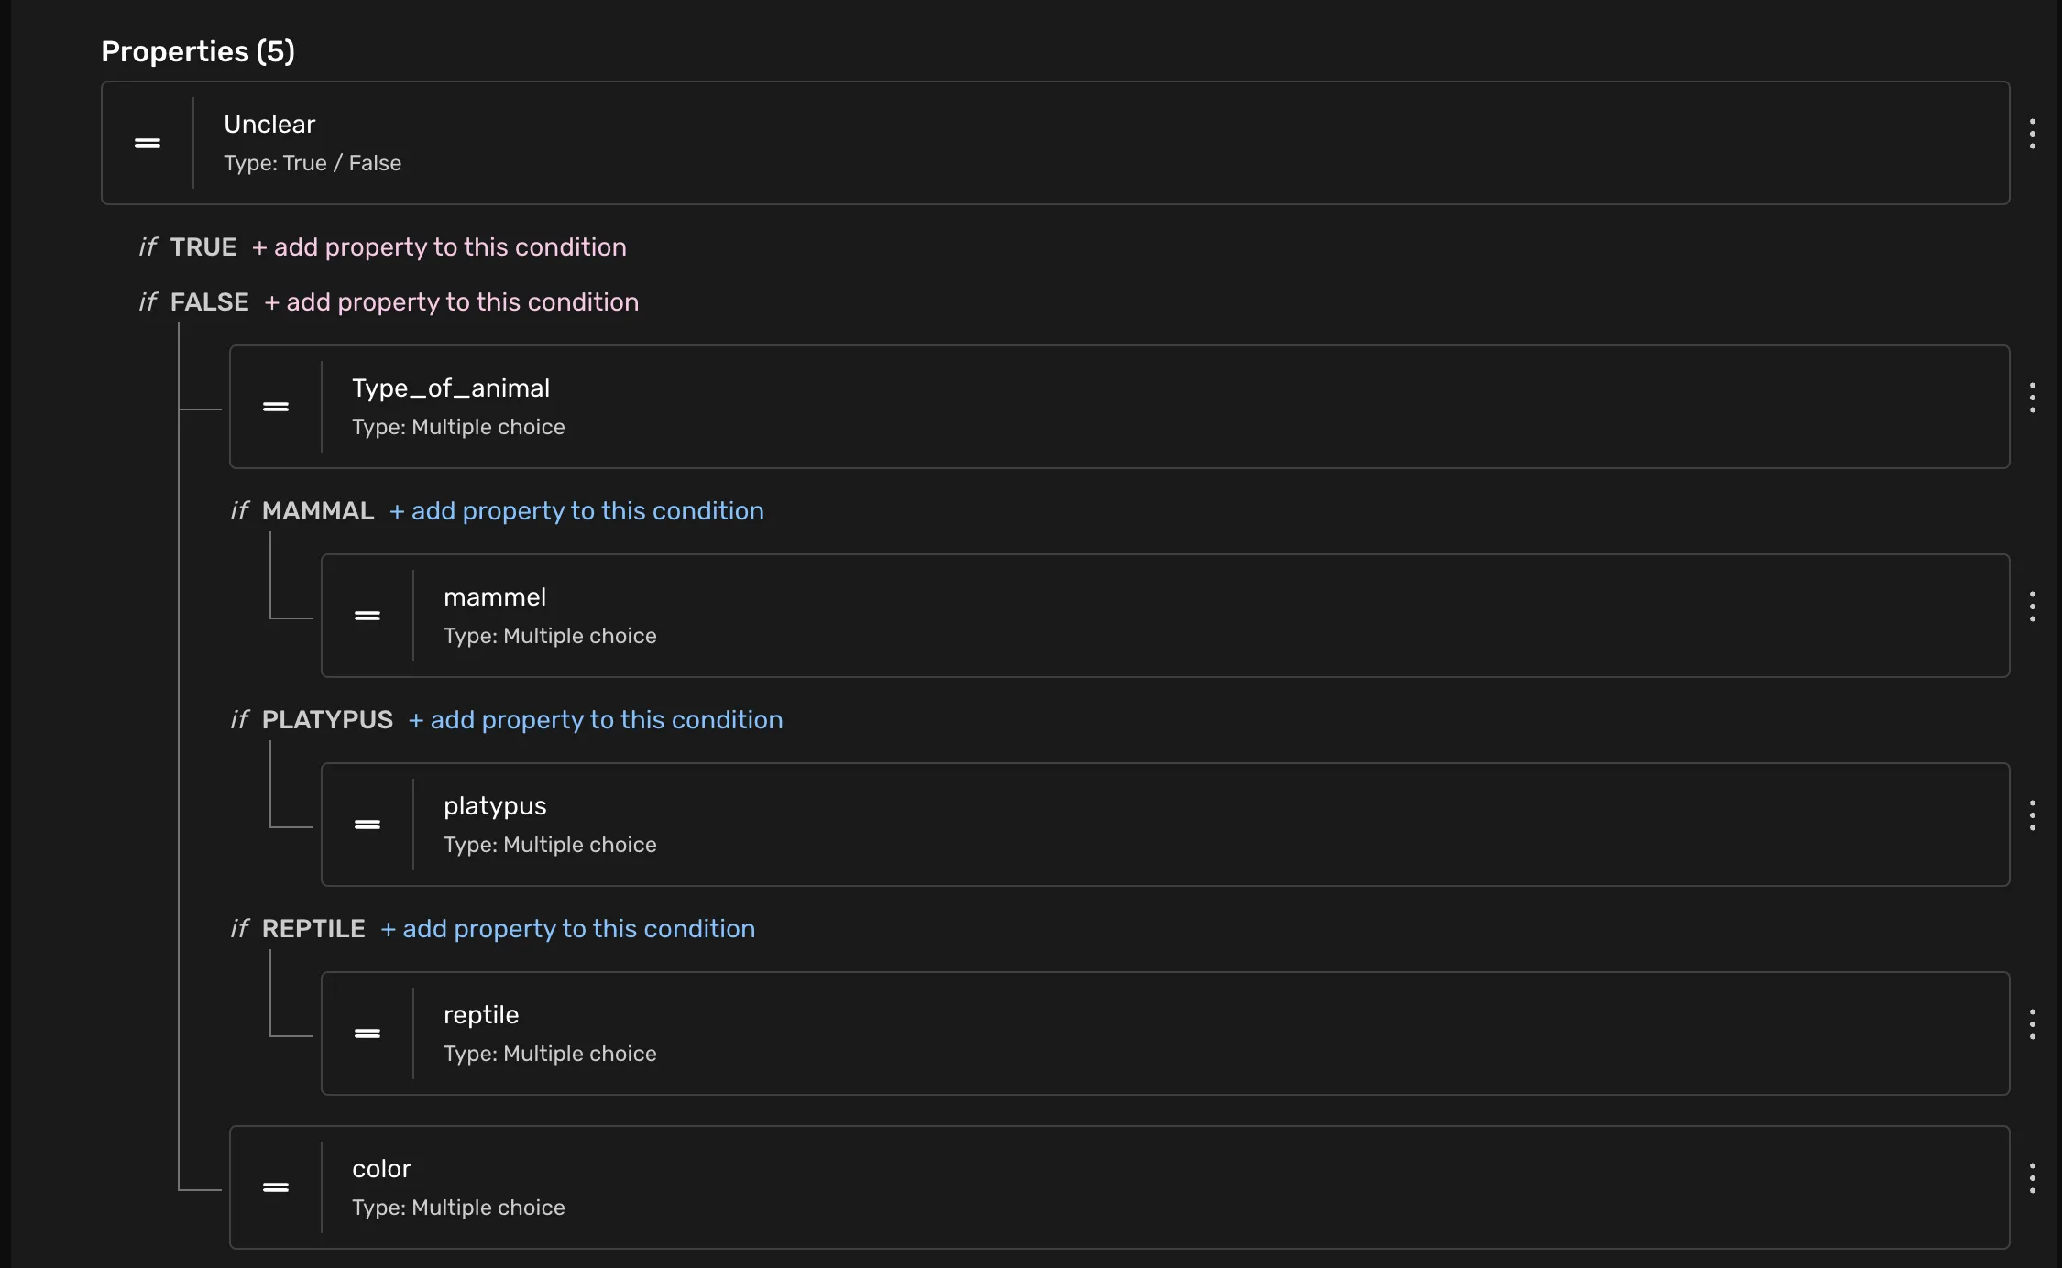
Task: Grab the drag handle of Unclear property
Action: 148,143
